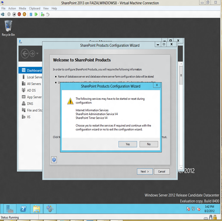
Task: Click the orange Save state icon
Action: [24, 14]
